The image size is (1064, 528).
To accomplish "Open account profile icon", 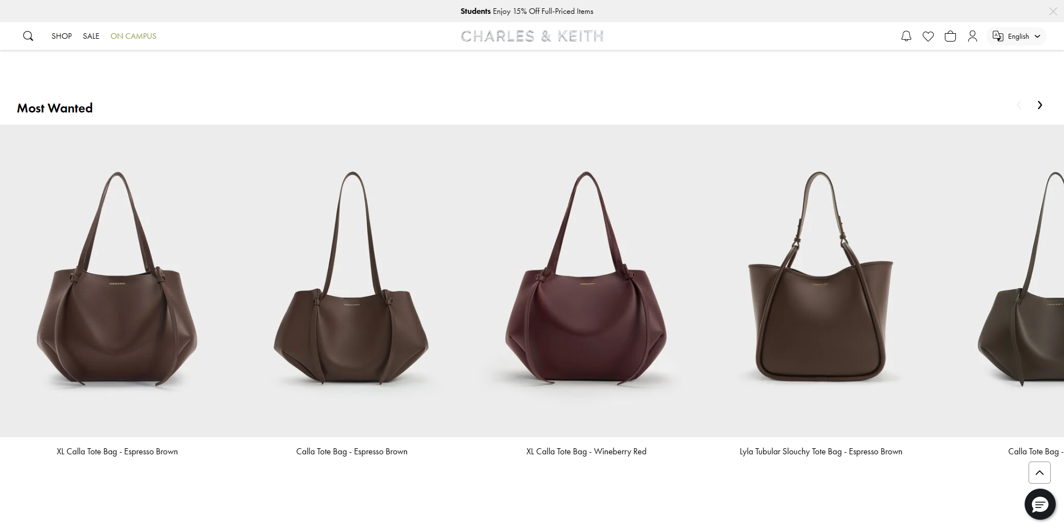I will pos(973,36).
